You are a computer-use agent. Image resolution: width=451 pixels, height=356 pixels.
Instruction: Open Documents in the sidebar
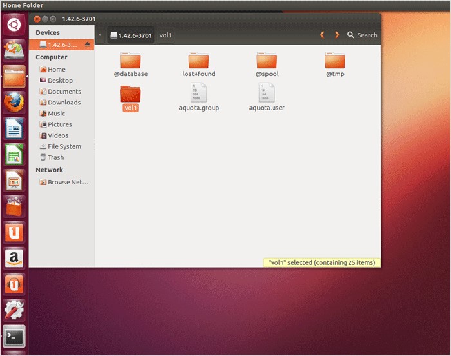click(62, 92)
